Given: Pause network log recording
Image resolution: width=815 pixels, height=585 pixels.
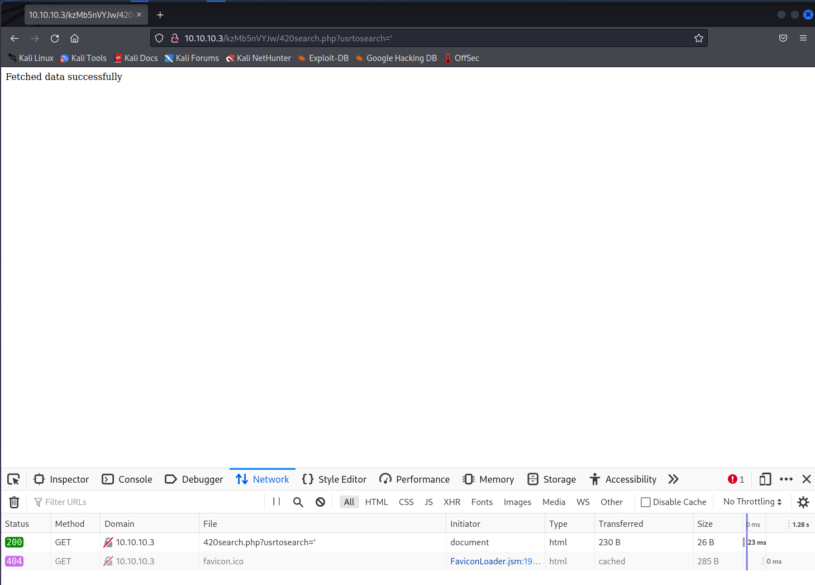Looking at the screenshot, I should tap(277, 502).
